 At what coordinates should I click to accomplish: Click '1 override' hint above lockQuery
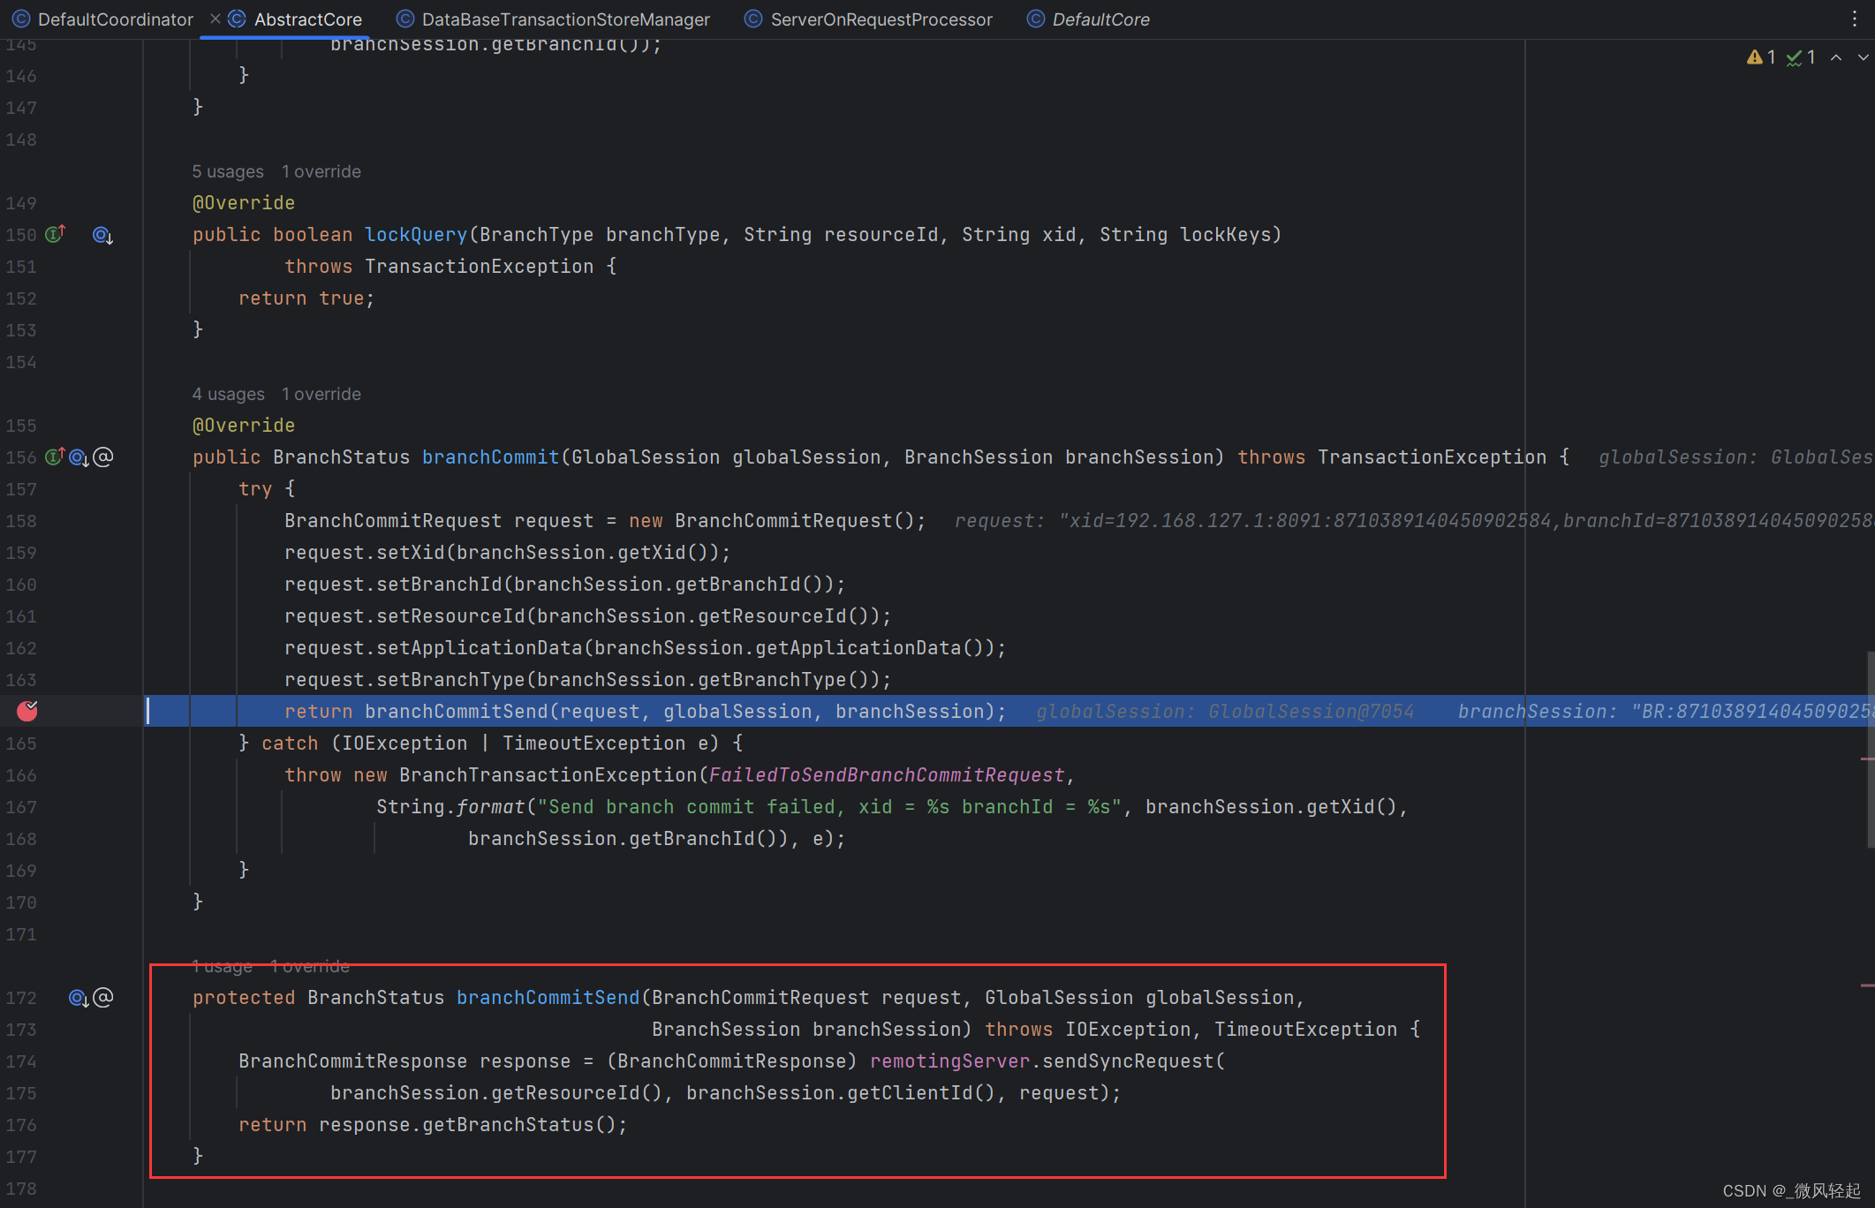click(321, 171)
